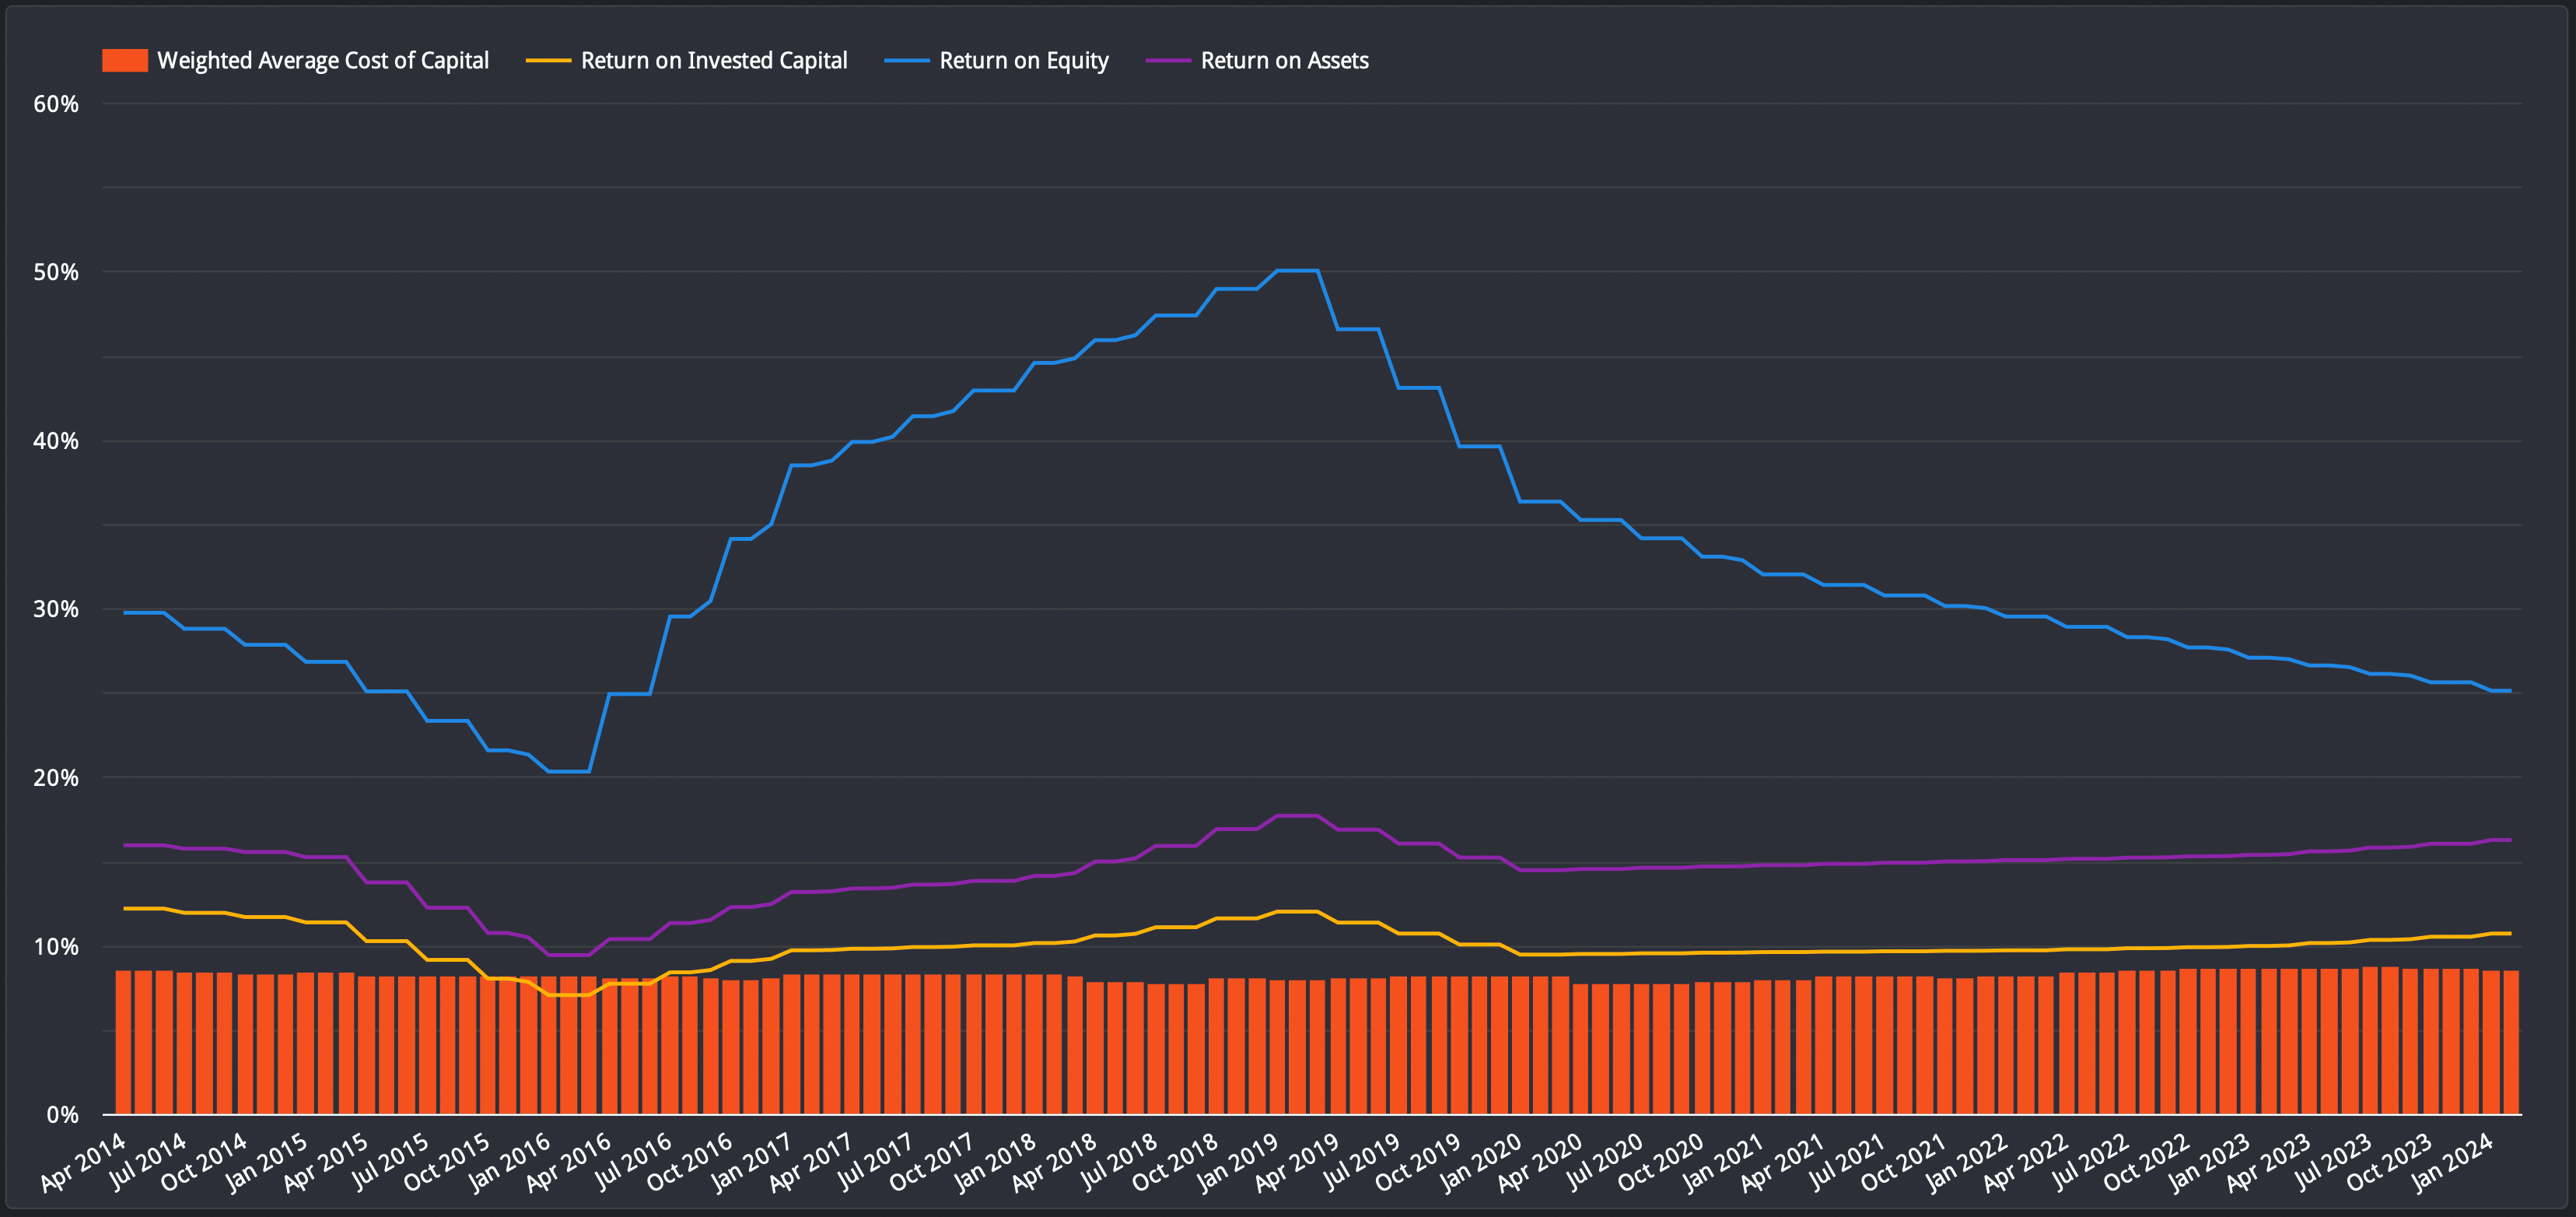Click the orange Weighted Average Cost of Capital swatch
This screenshot has height=1217, width=2576.
point(125,61)
